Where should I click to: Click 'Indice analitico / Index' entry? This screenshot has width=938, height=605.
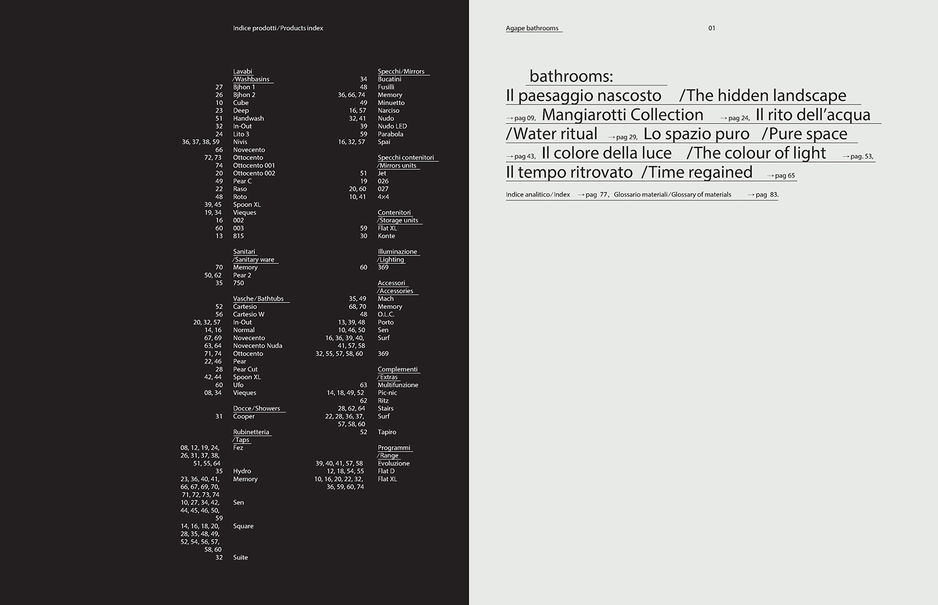point(538,195)
